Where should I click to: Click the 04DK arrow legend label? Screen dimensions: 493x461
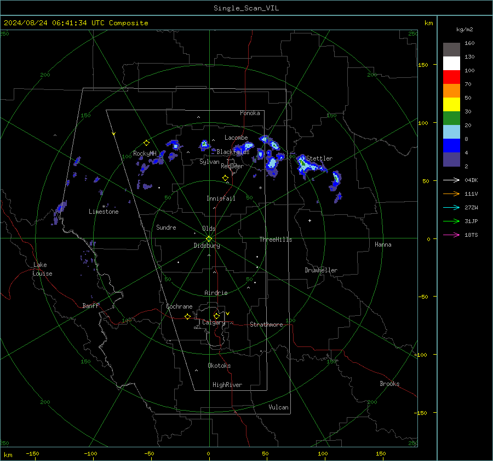(471, 180)
